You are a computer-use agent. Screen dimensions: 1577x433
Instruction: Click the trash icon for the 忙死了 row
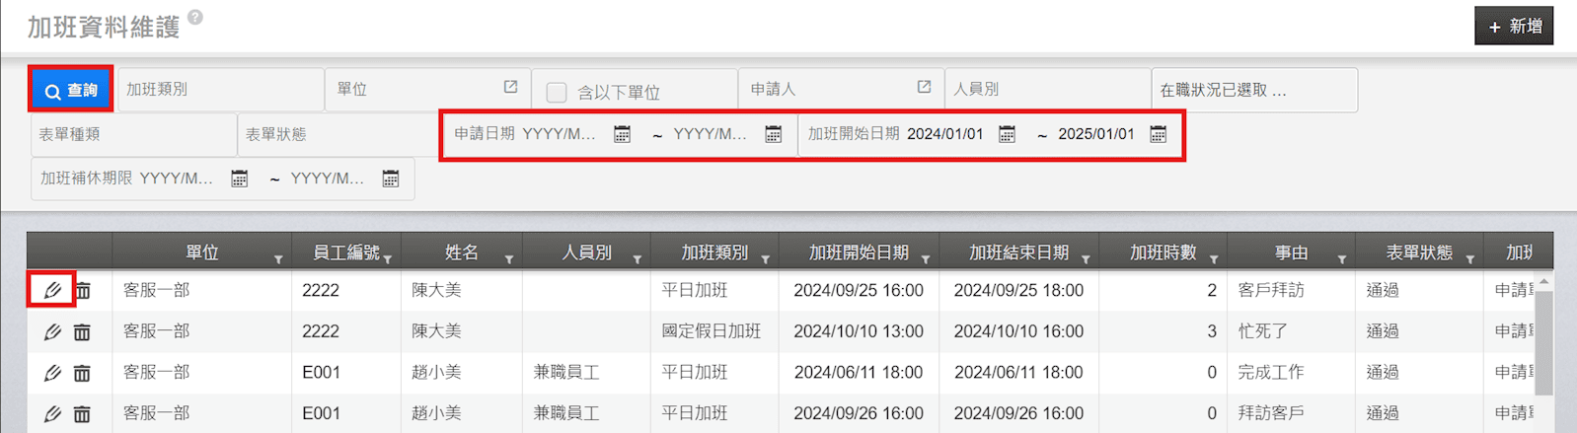tap(82, 332)
